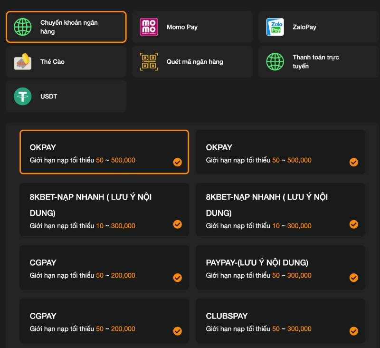Viewport: 380px width, 348px height.
Task: Click the Momo Pay logo icon
Action: [x=149, y=27]
